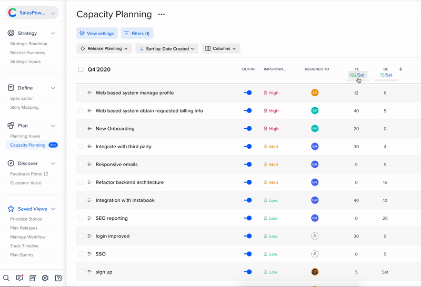
Task: Expand the Sort by Date Created dropdown
Action: (167, 49)
